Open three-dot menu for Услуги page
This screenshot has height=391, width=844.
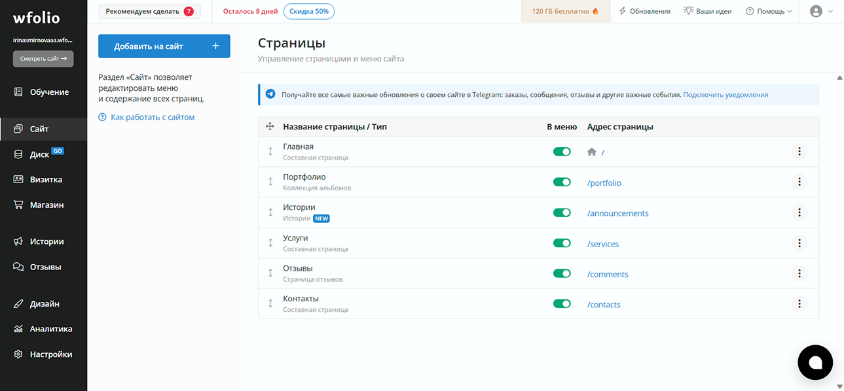click(799, 243)
